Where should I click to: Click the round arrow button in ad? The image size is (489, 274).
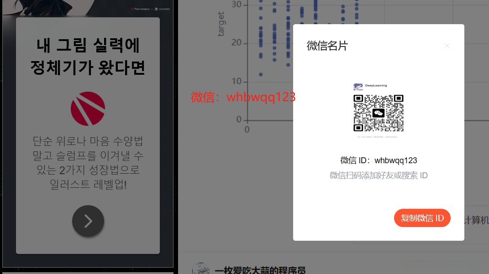click(88, 221)
